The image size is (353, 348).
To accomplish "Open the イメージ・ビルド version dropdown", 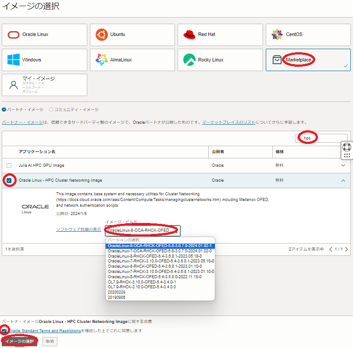I will tap(143, 230).
